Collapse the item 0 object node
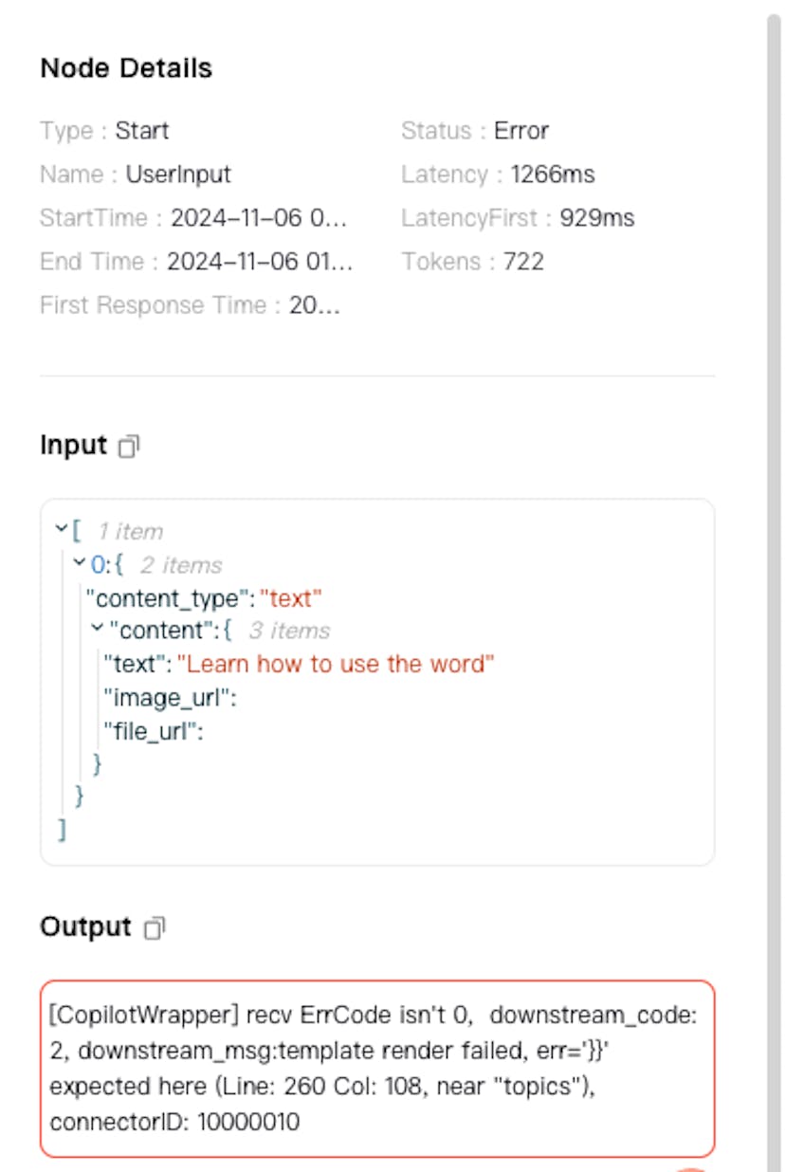Viewport: 785px width, 1172px height. (x=80, y=562)
